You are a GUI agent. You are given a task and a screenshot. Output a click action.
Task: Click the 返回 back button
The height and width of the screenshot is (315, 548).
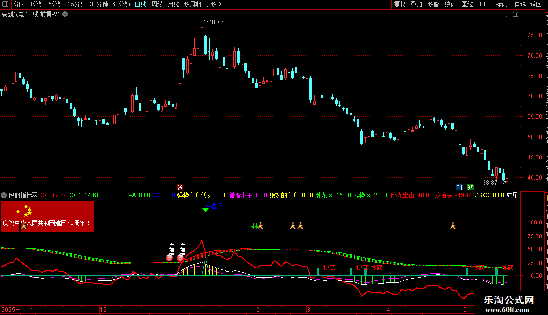[x=536, y=4]
